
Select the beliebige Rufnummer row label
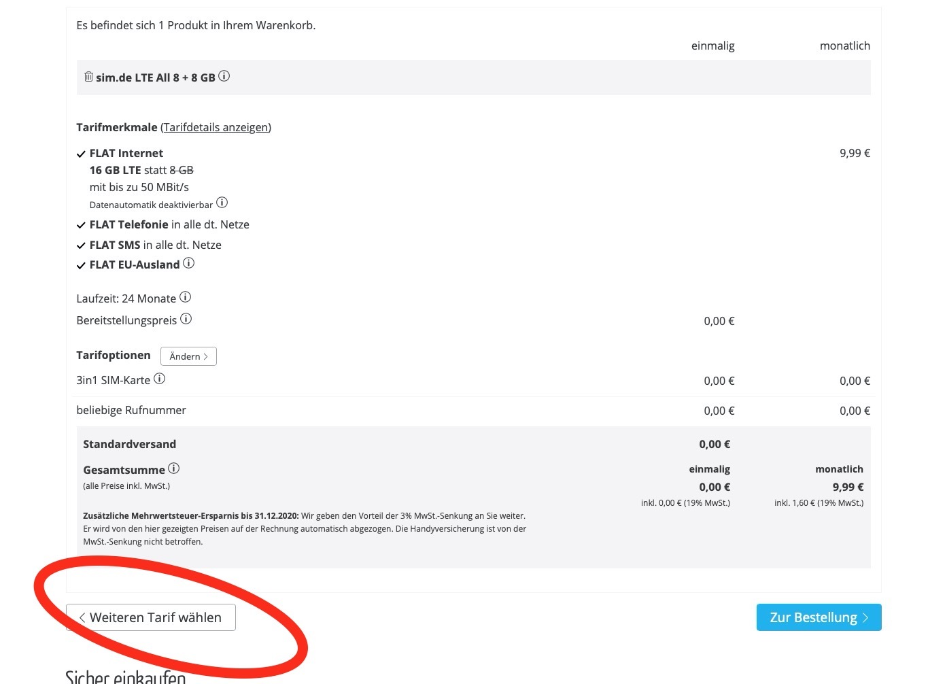(131, 410)
